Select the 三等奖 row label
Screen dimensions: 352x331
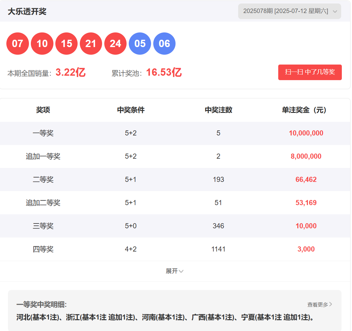(x=43, y=226)
